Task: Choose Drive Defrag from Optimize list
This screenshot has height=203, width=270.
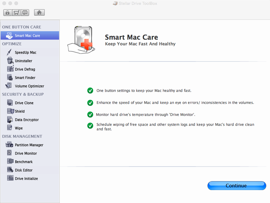Action: pyautogui.click(x=25, y=69)
